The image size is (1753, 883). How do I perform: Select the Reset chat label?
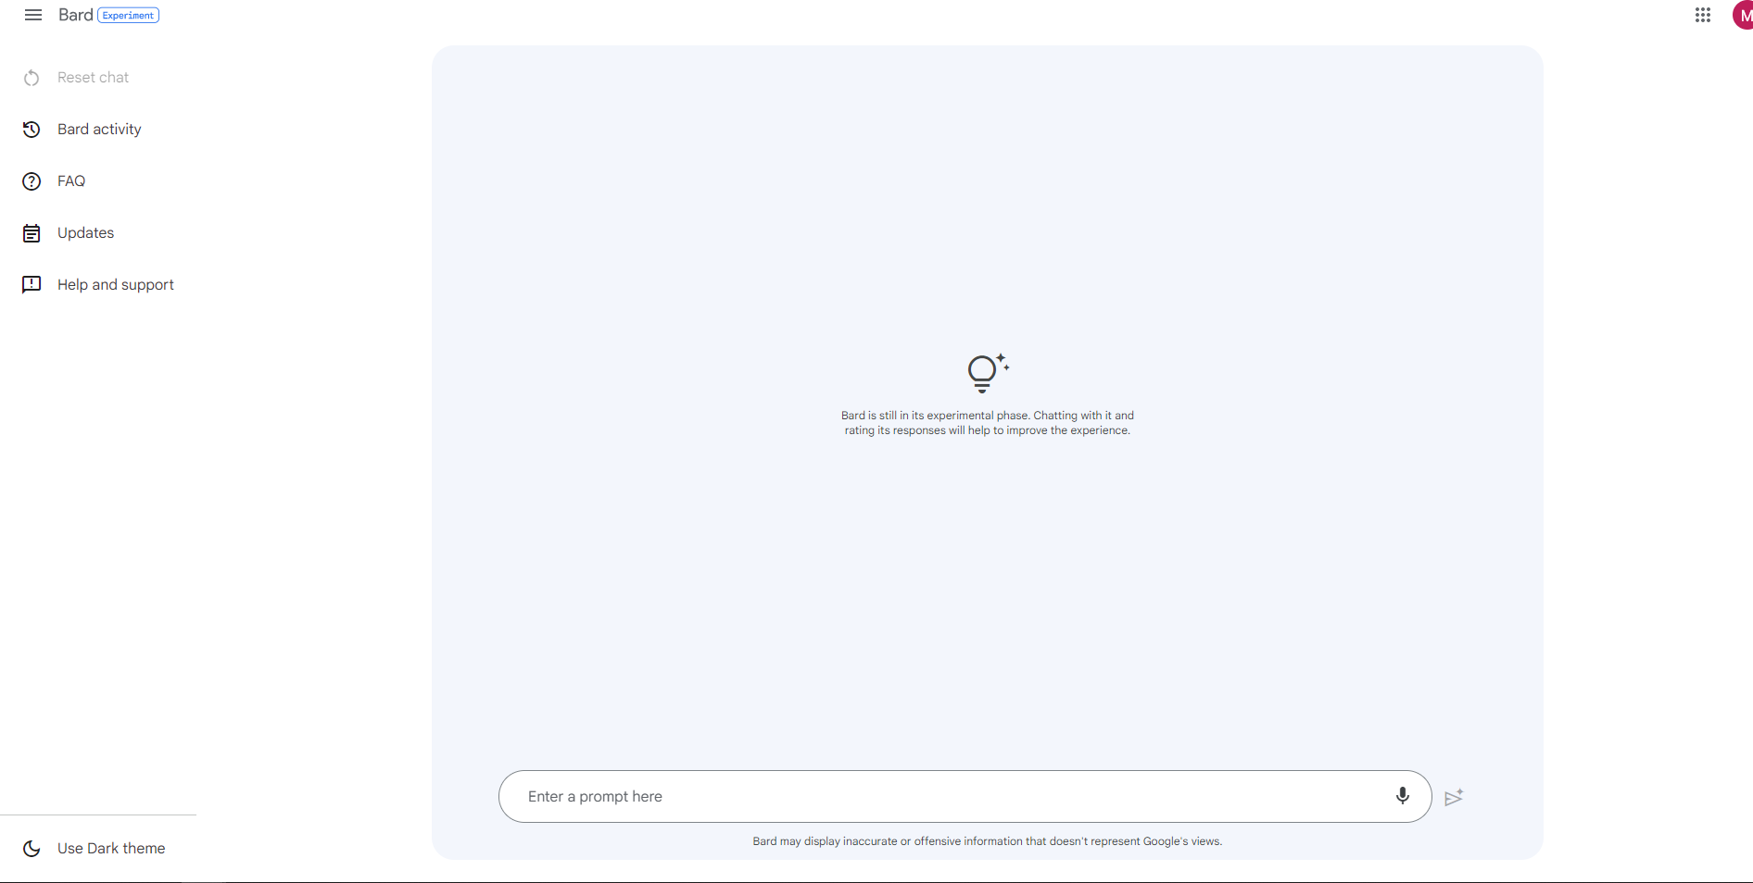pos(93,78)
